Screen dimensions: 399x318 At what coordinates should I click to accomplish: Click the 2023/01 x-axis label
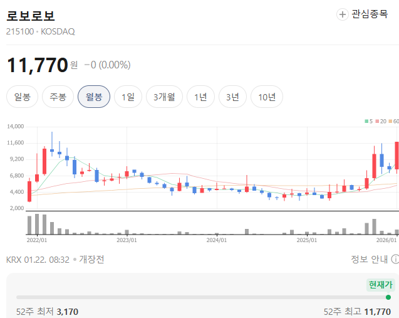tap(127, 240)
